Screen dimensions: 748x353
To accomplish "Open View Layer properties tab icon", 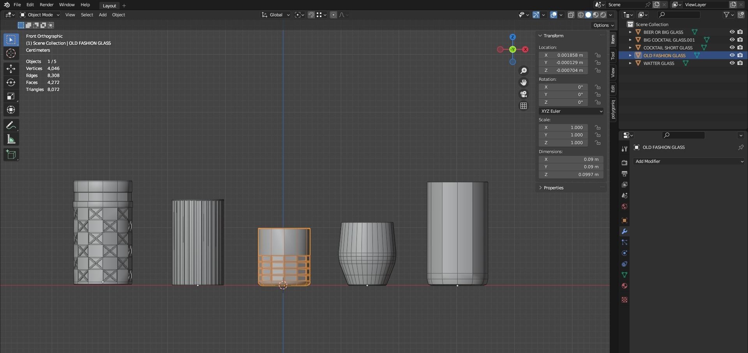I will (x=625, y=184).
